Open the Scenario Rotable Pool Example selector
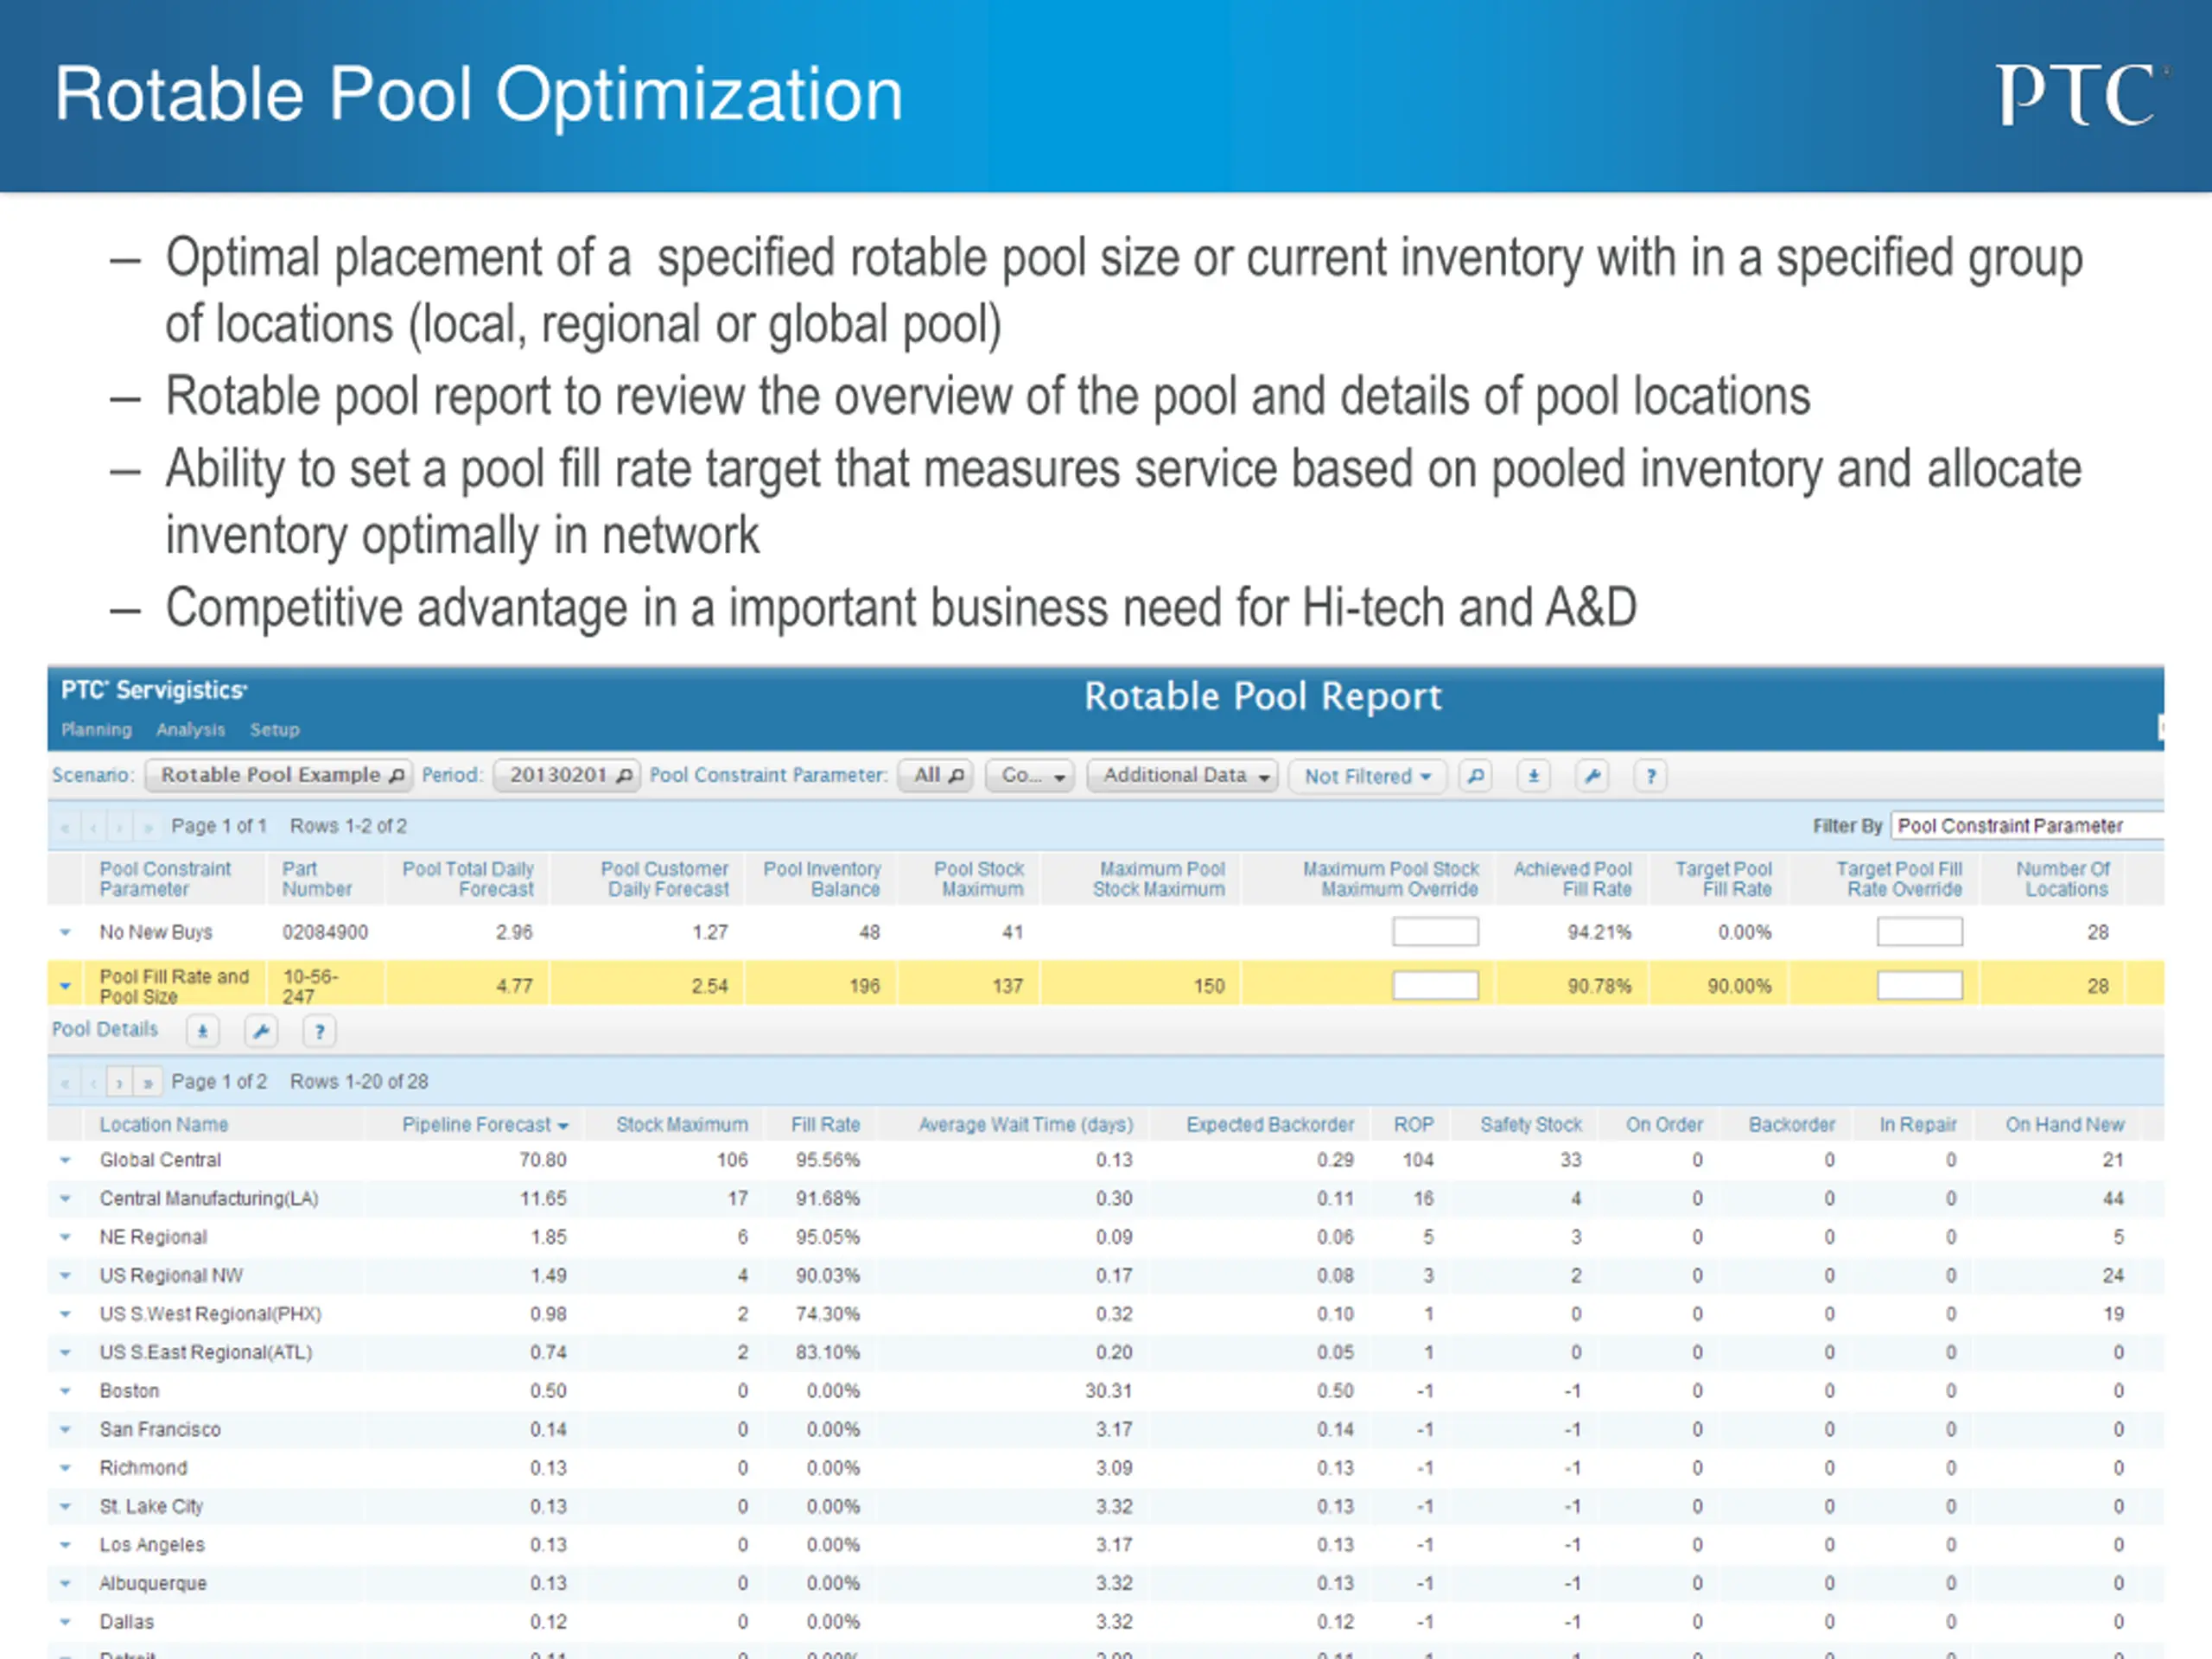The width and height of the screenshot is (2212, 1659). click(x=278, y=775)
